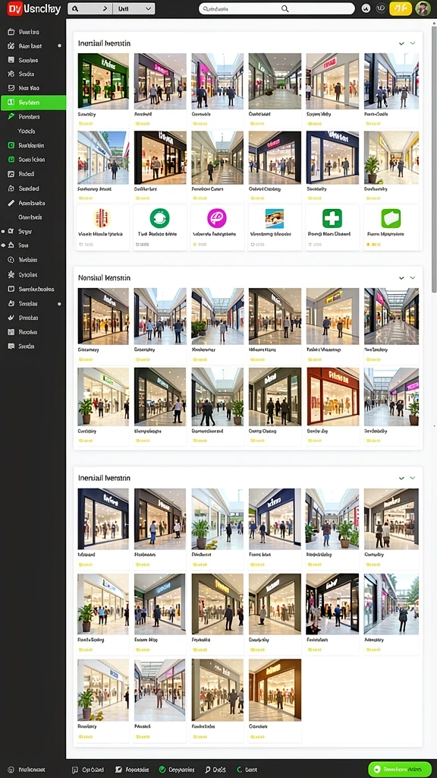
Task: Open the sidebar item with the magnifier-in-circle icon
Action: coord(33,260)
